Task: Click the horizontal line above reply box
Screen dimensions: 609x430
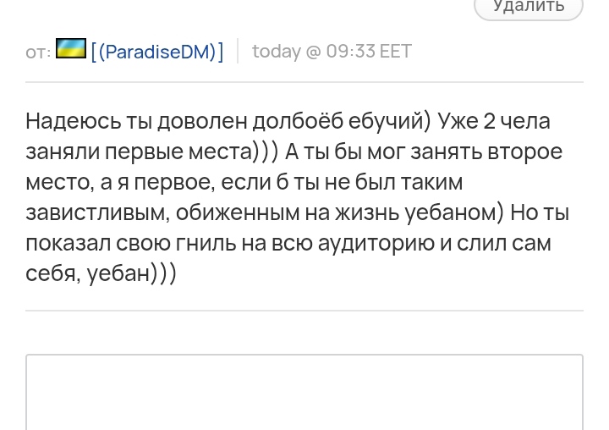Action: [304, 311]
